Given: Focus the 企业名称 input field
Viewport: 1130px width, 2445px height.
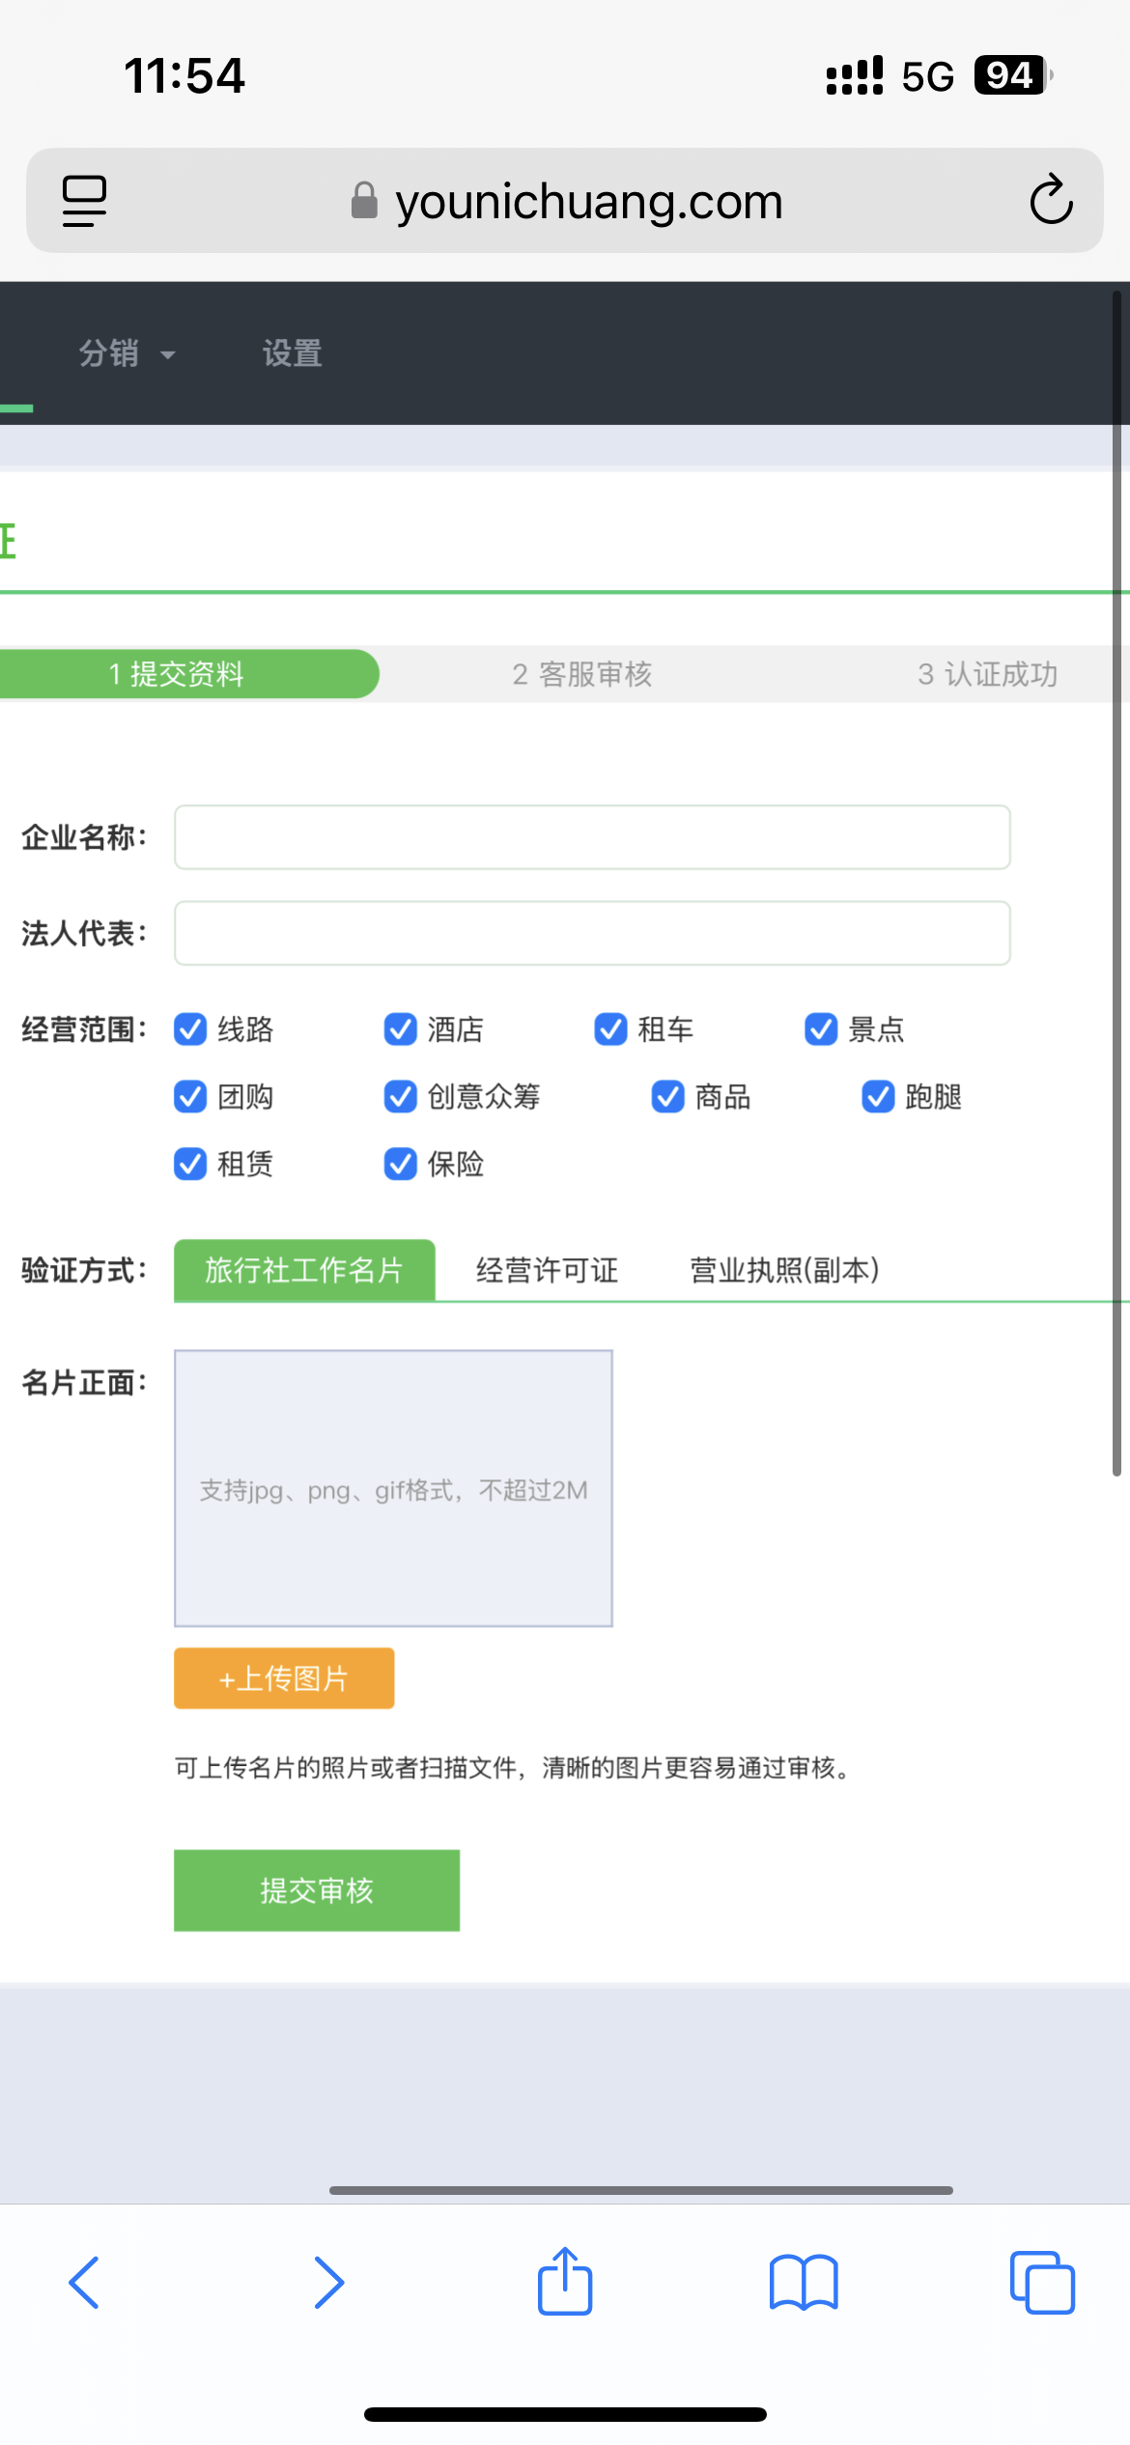Looking at the screenshot, I should (x=592, y=837).
